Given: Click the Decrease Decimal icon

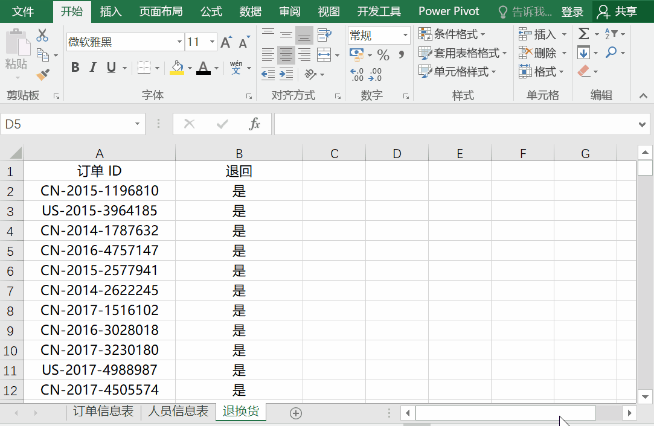Looking at the screenshot, I should point(375,75).
